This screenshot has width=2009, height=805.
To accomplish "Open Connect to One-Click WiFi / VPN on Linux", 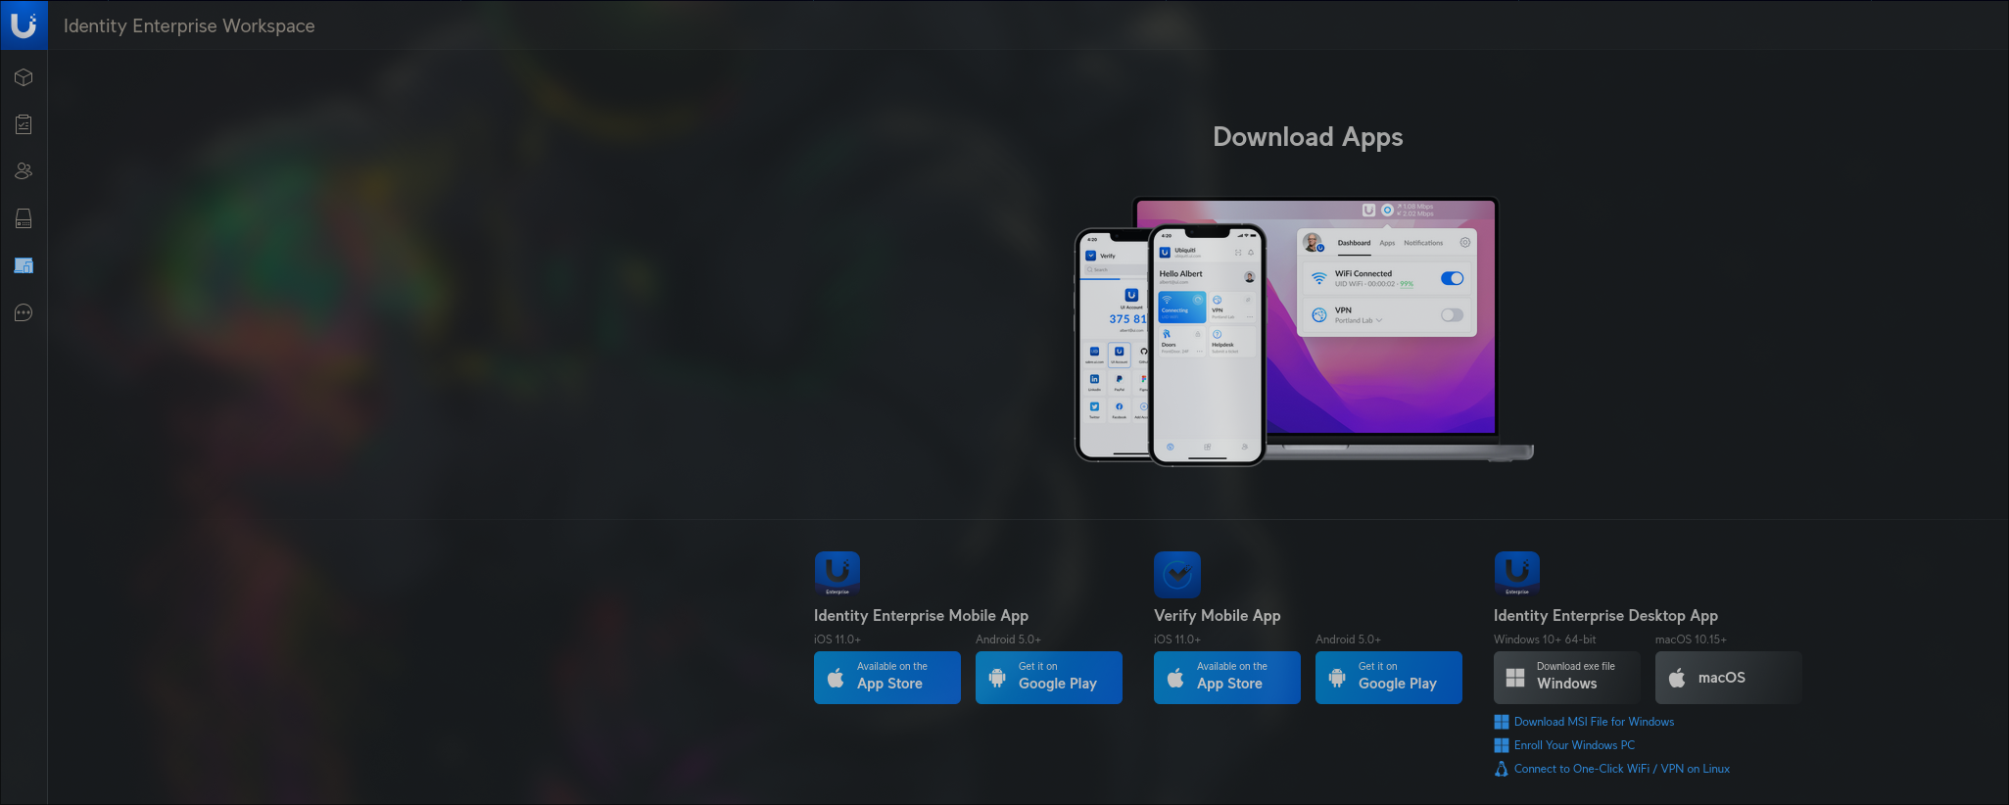I will coord(1621,769).
